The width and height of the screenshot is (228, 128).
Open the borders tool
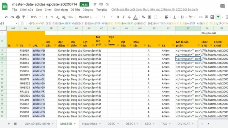pos(149,17)
